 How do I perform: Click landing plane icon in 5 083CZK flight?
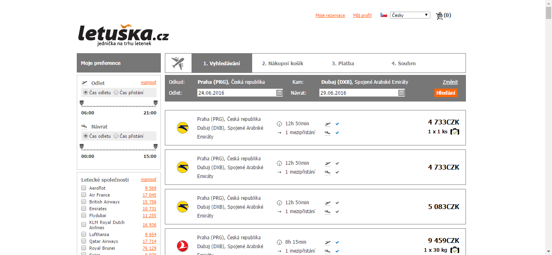tap(328, 211)
